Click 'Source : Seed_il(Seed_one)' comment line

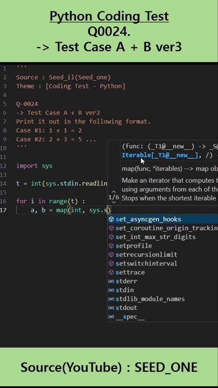pos(64,78)
